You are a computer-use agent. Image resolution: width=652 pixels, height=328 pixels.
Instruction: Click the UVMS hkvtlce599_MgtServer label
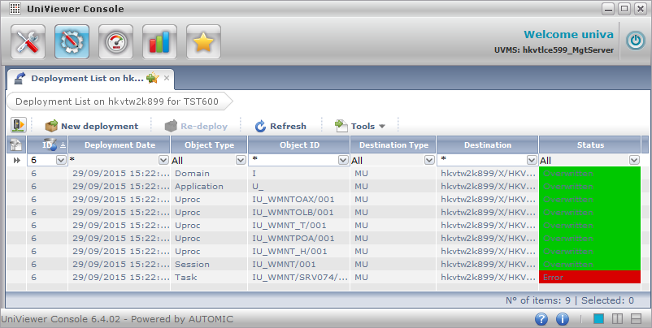point(554,50)
